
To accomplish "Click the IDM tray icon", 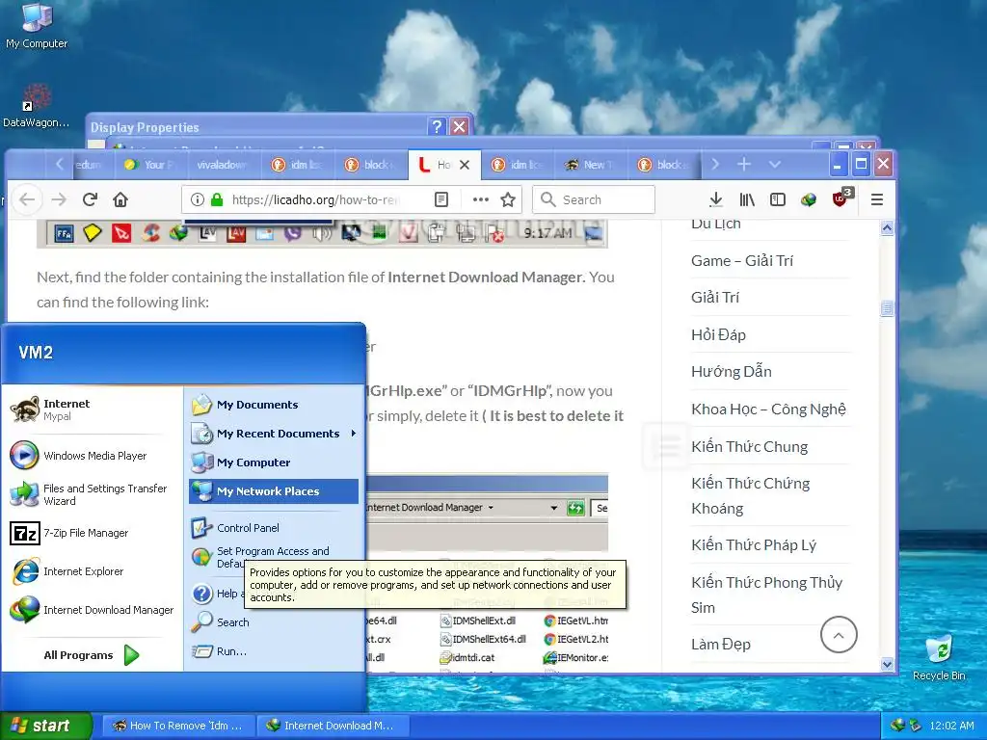I will click(x=897, y=726).
